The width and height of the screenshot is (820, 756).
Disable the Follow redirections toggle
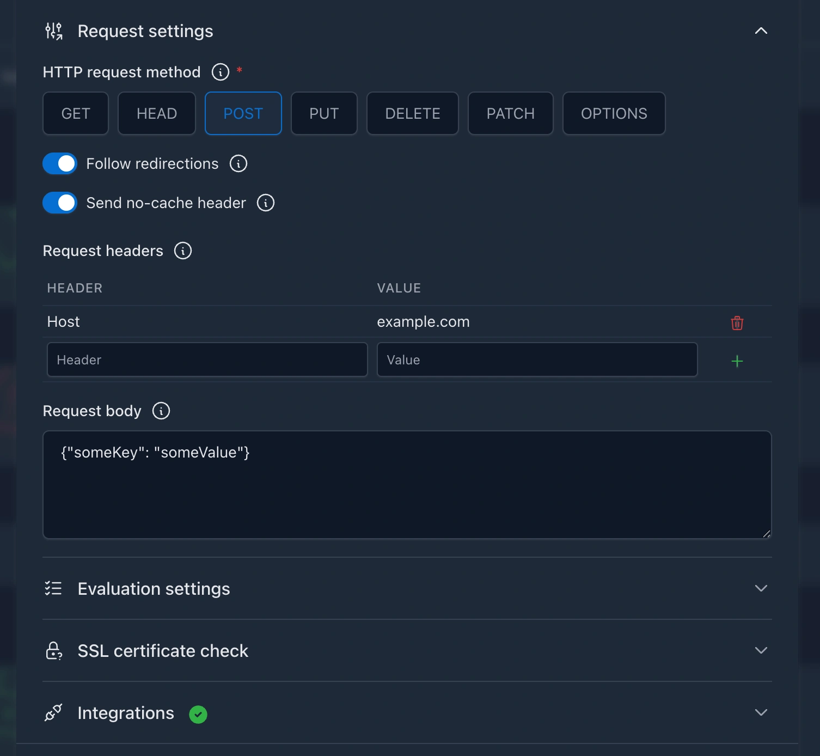[60, 163]
